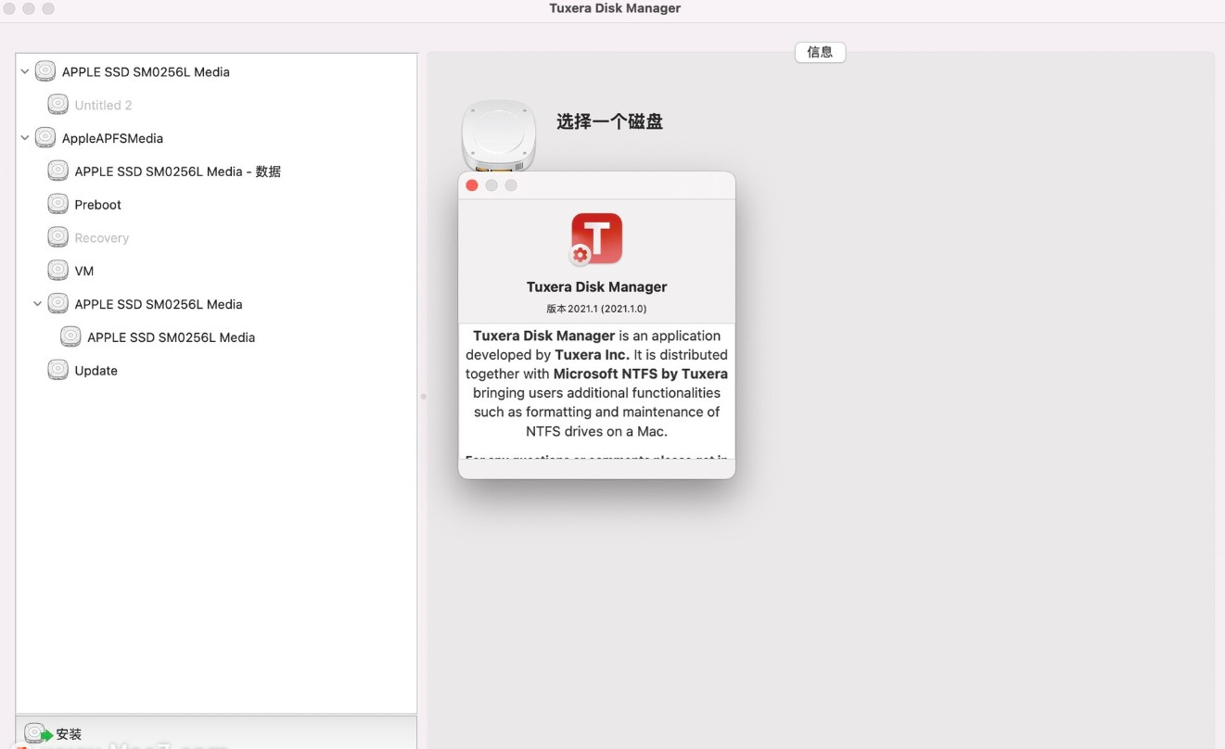This screenshot has height=749, width=1225.
Task: Click the disk icon of the 数据 volume
Action: (x=57, y=171)
